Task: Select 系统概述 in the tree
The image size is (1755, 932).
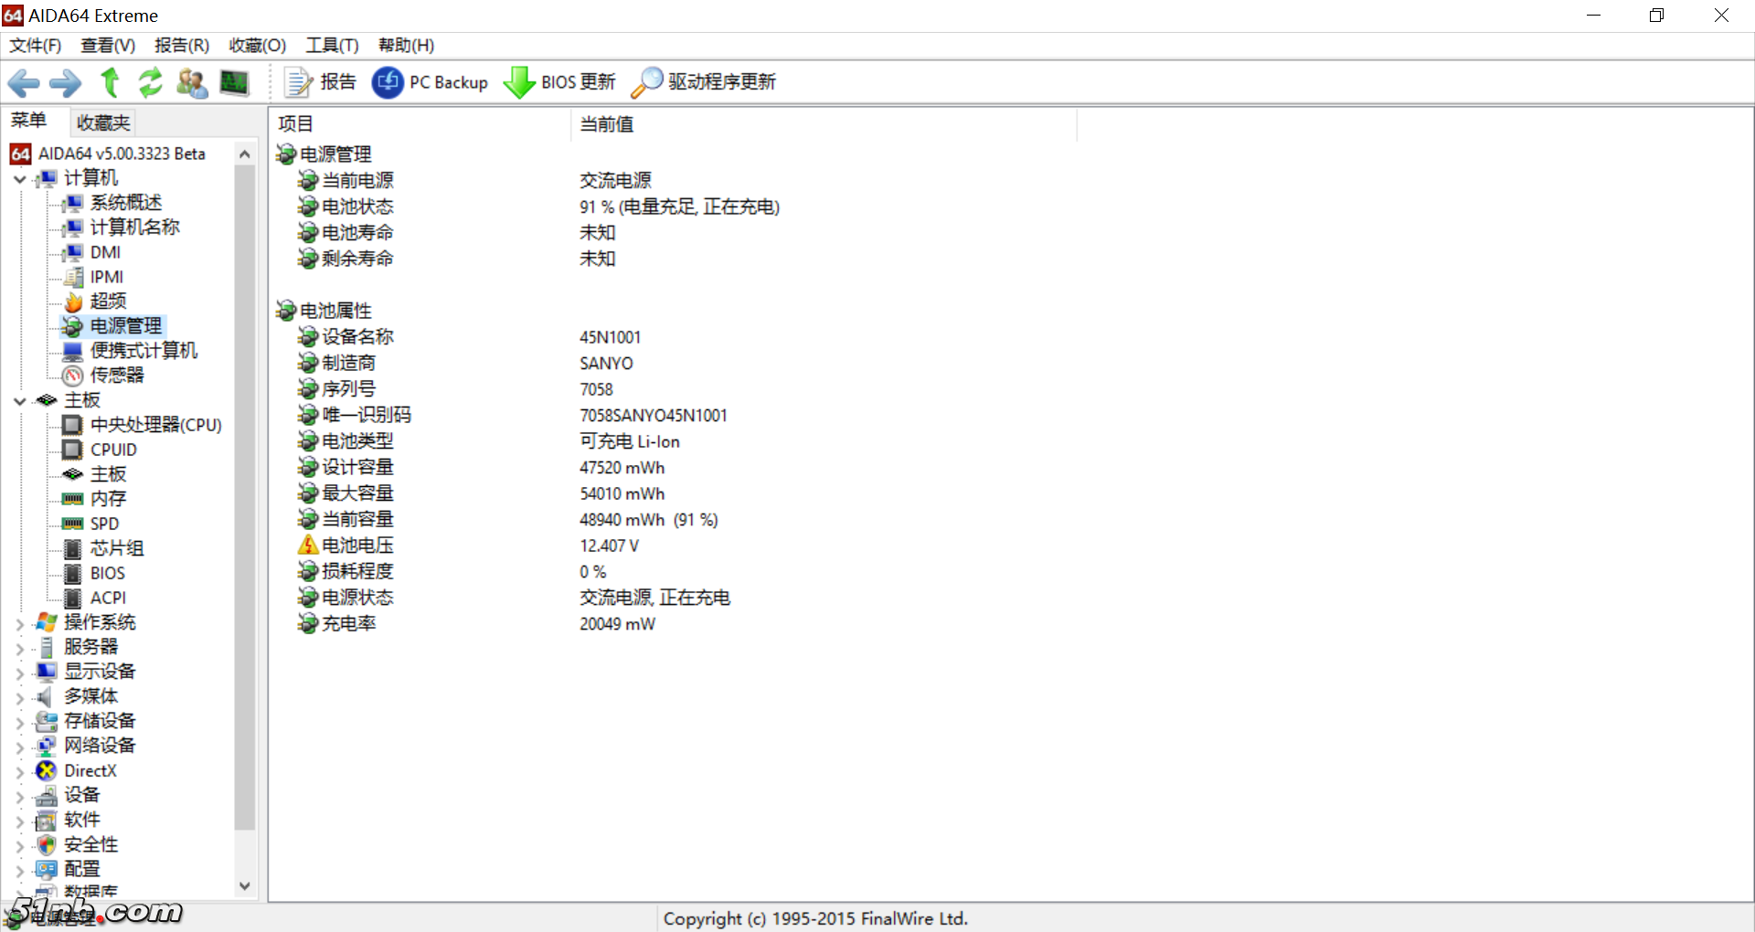Action: tap(125, 203)
